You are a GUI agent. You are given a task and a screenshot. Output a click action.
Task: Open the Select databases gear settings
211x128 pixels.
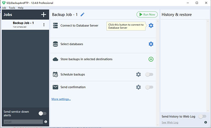point(151,44)
